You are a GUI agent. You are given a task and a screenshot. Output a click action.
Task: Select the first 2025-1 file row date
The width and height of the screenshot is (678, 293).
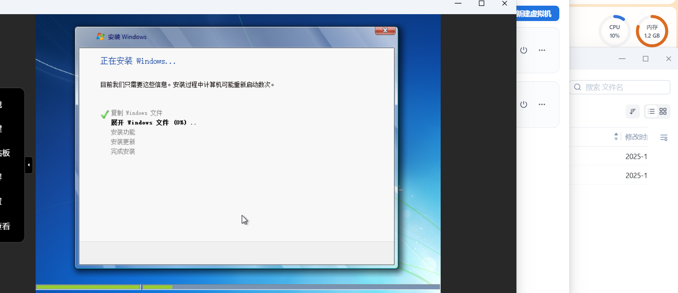point(636,157)
